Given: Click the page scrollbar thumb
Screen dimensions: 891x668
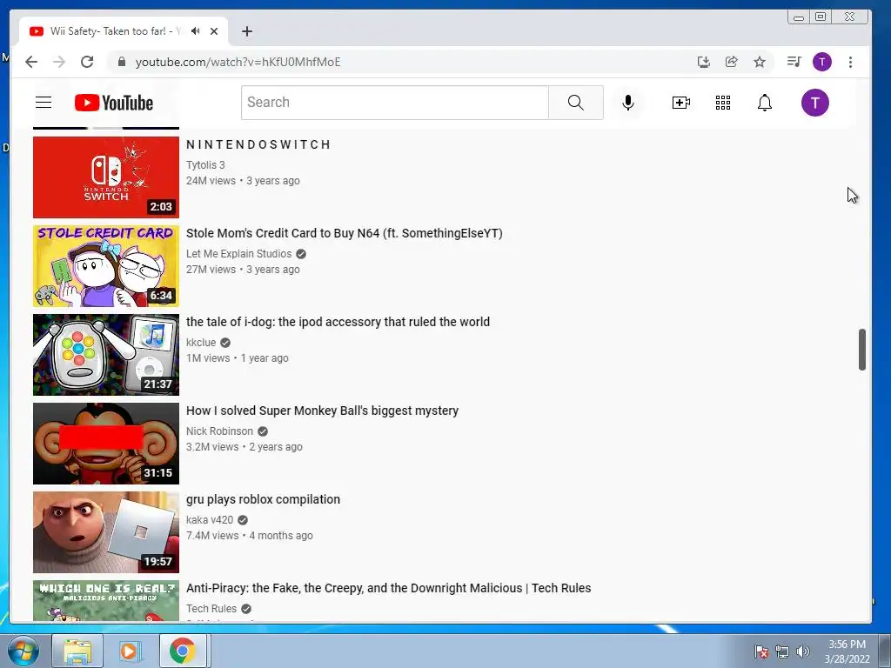Looking at the screenshot, I should [x=861, y=350].
